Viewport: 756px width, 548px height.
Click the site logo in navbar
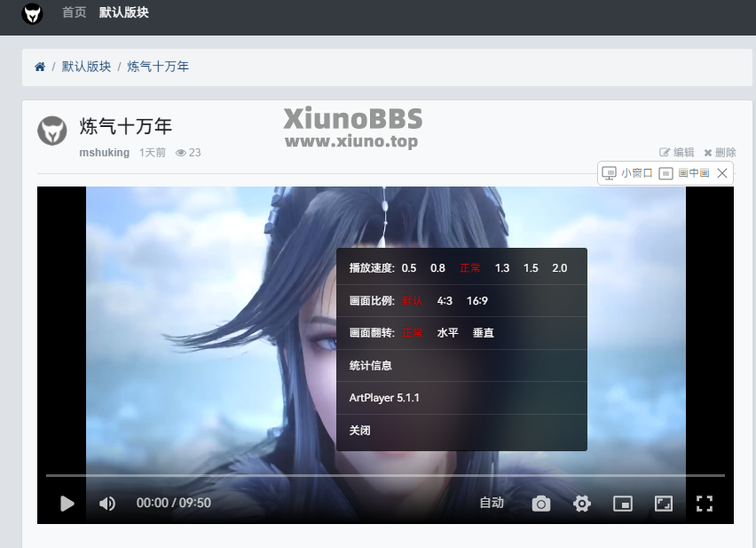(32, 13)
